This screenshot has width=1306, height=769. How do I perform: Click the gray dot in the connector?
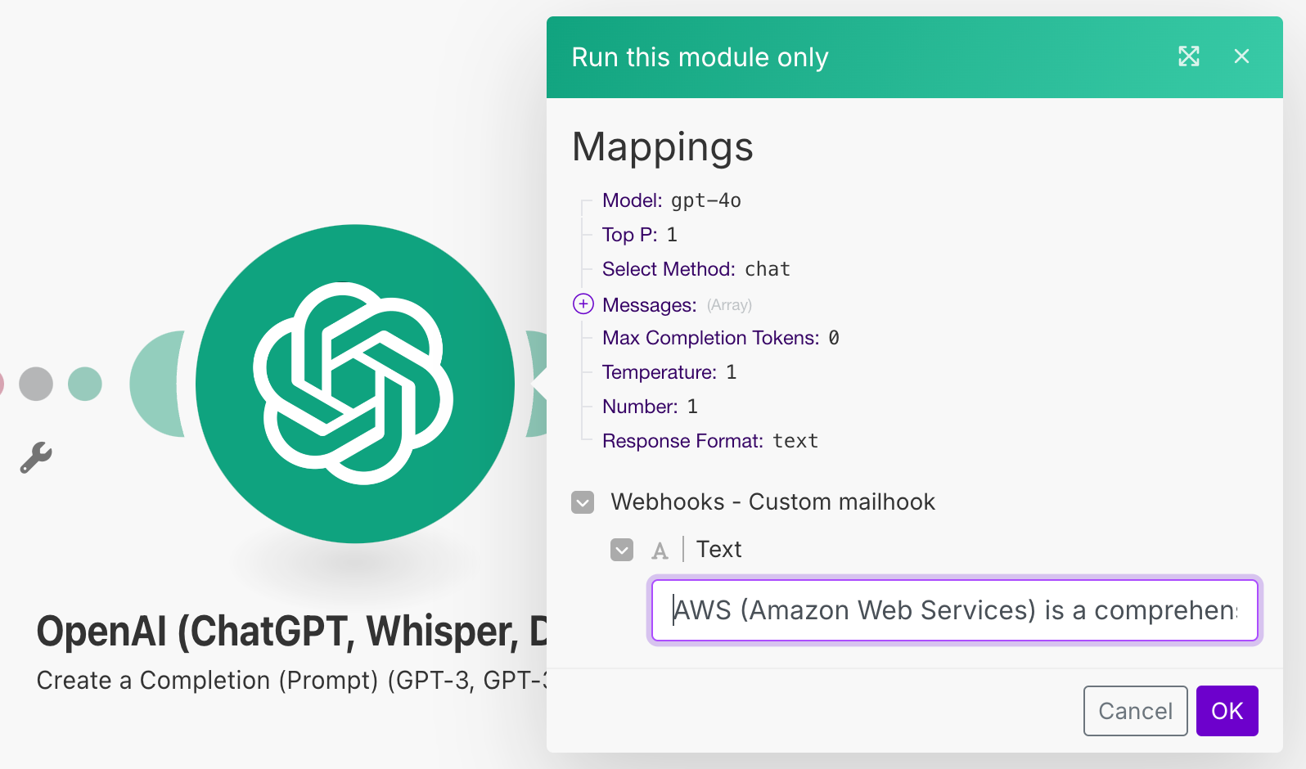36,384
